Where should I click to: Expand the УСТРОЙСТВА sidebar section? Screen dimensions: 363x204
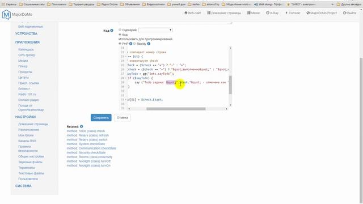click(x=26, y=33)
